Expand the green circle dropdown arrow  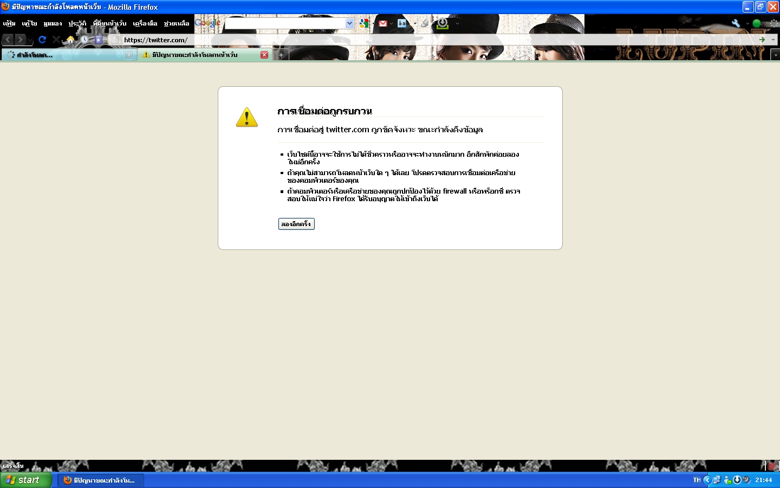pyautogui.click(x=765, y=23)
